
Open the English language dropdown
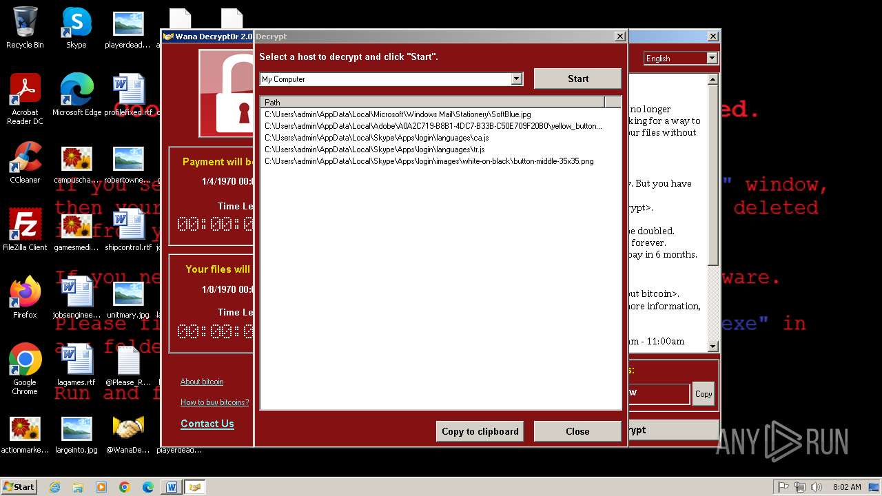tap(712, 58)
